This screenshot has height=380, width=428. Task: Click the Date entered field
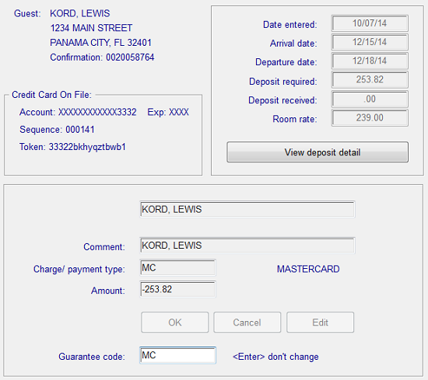tap(370, 23)
